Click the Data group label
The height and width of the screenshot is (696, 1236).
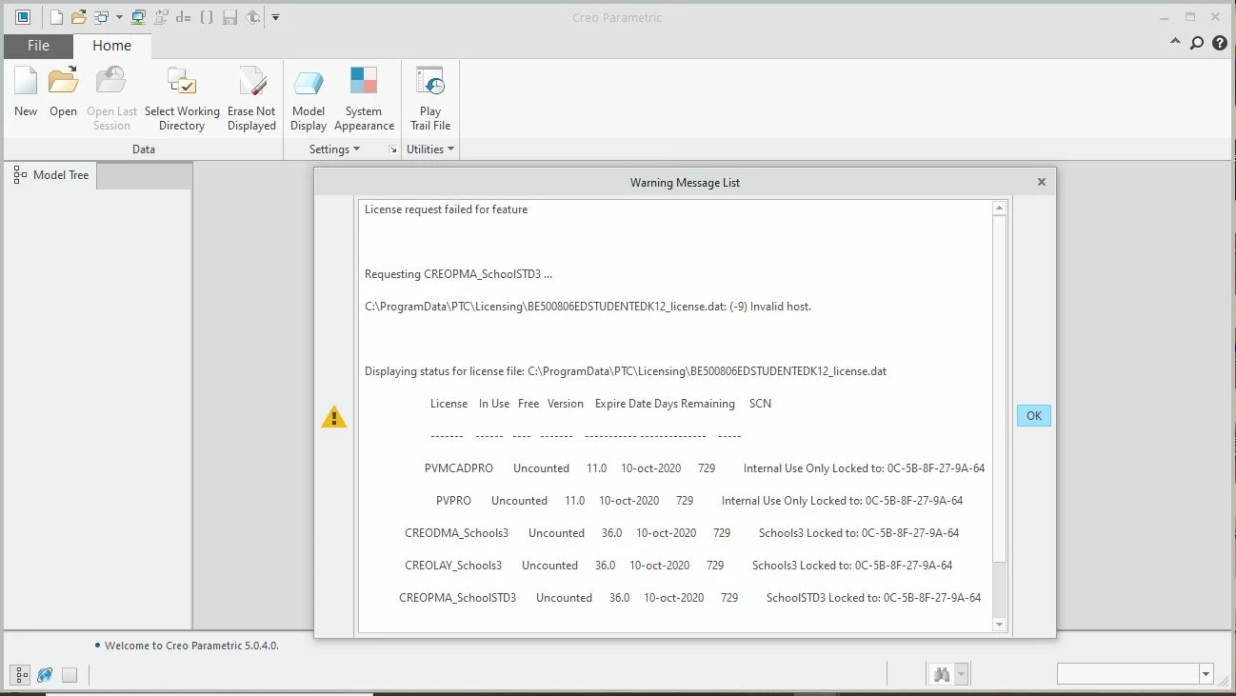143,149
